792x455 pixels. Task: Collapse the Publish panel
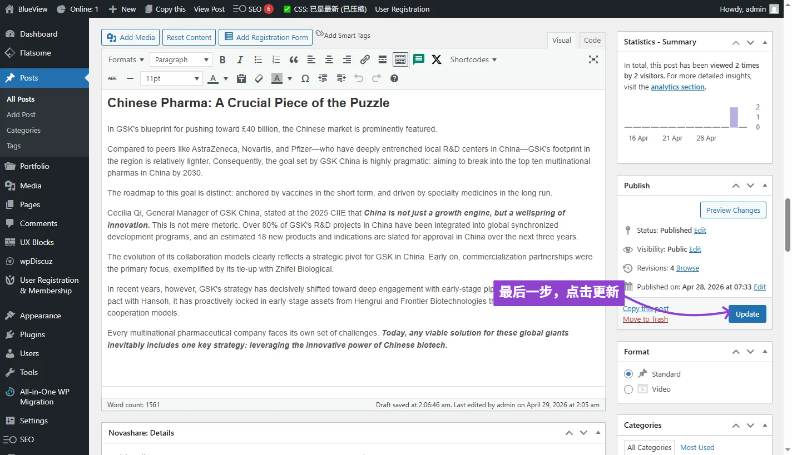[765, 186]
